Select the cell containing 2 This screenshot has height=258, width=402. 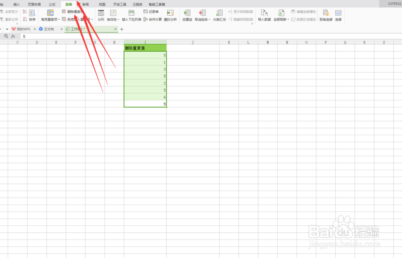145,83
